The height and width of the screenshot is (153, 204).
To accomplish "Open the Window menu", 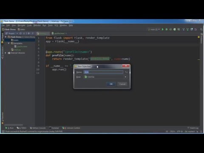I will pos(63,25).
